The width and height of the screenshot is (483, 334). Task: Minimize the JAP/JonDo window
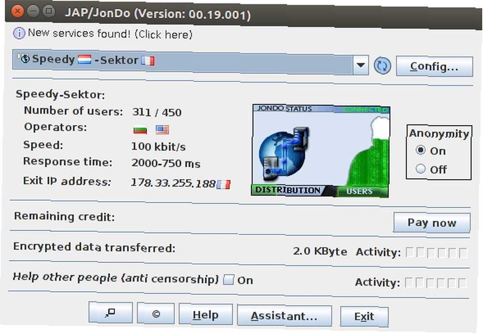[33, 12]
